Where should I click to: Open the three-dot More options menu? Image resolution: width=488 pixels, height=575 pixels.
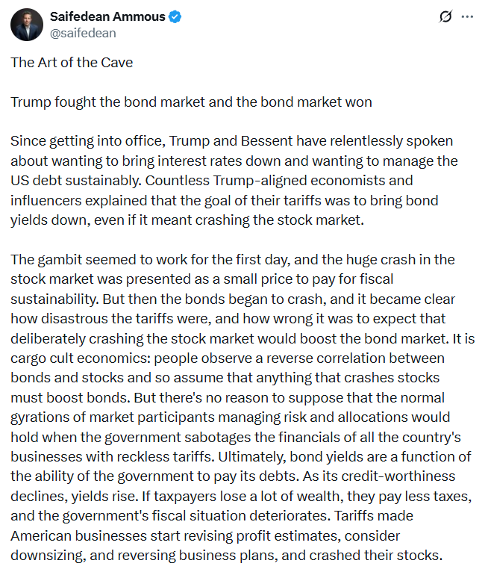pyautogui.click(x=468, y=16)
